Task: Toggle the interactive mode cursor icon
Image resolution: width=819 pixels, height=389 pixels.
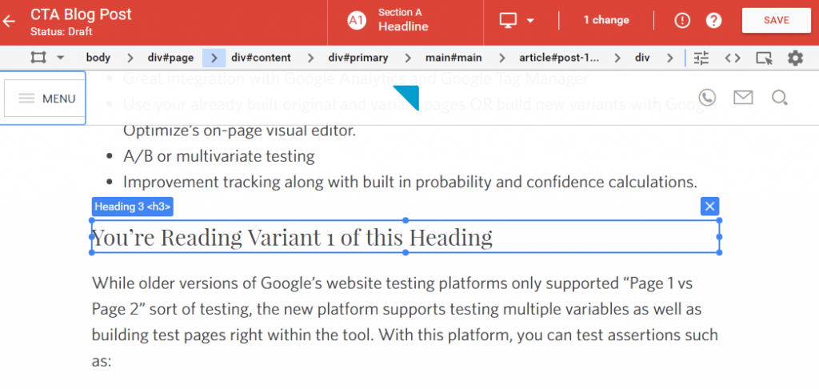Action: click(x=764, y=58)
